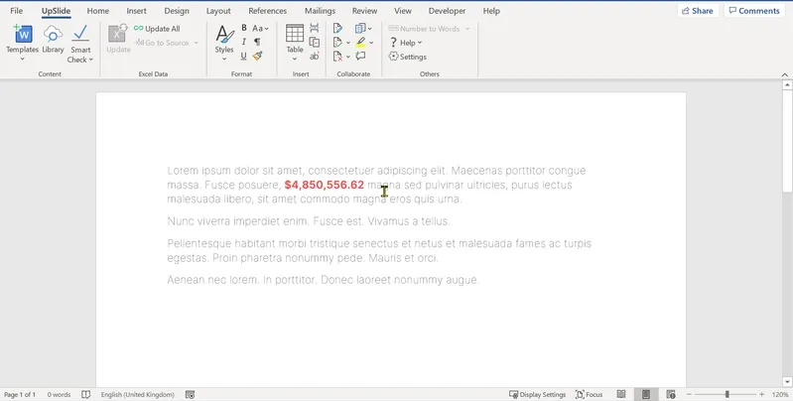Switch to the References tab

268,11
